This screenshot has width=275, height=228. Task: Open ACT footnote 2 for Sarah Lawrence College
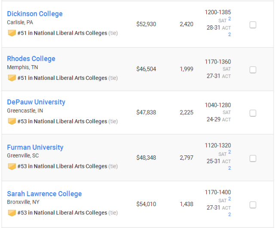229,214
